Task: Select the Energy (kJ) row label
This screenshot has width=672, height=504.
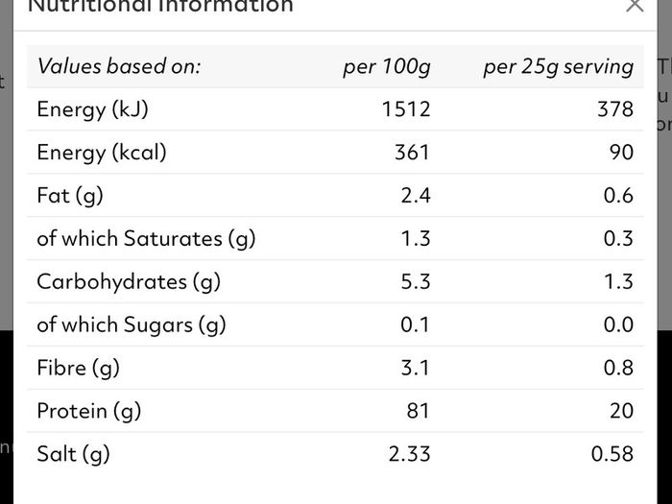Action: click(92, 109)
